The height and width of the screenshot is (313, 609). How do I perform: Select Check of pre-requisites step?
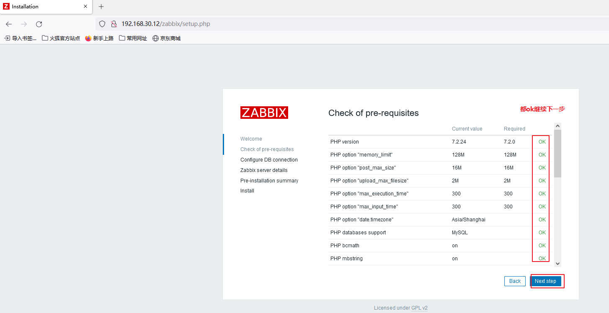(267, 149)
